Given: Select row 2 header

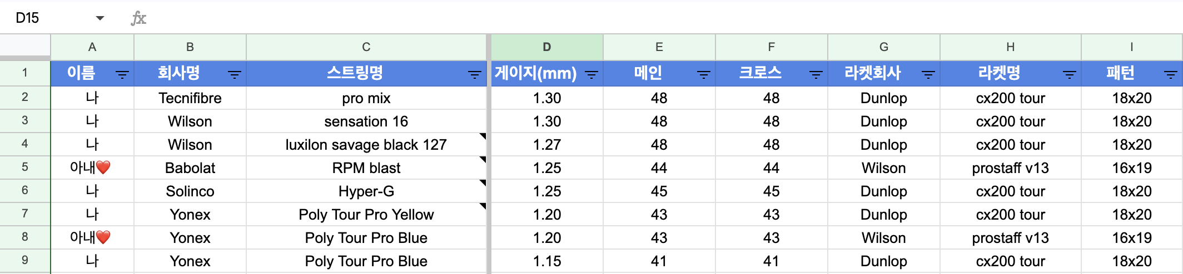Looking at the screenshot, I should (x=25, y=98).
